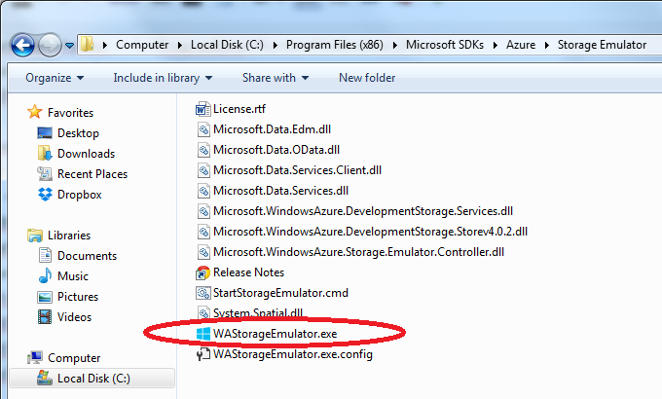662x399 pixels.
Task: Click the System.Spatial.dll file icon
Action: pyautogui.click(x=203, y=312)
